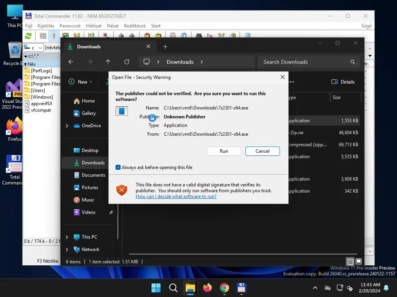Open Total Commander command line history dropdown
This screenshot has height=297, width=397.
(370, 251)
